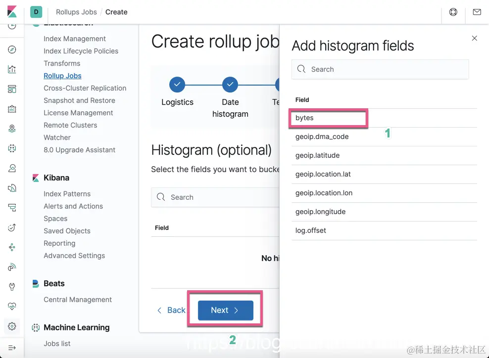Expand the side navigation with arrow icon

tap(12, 348)
